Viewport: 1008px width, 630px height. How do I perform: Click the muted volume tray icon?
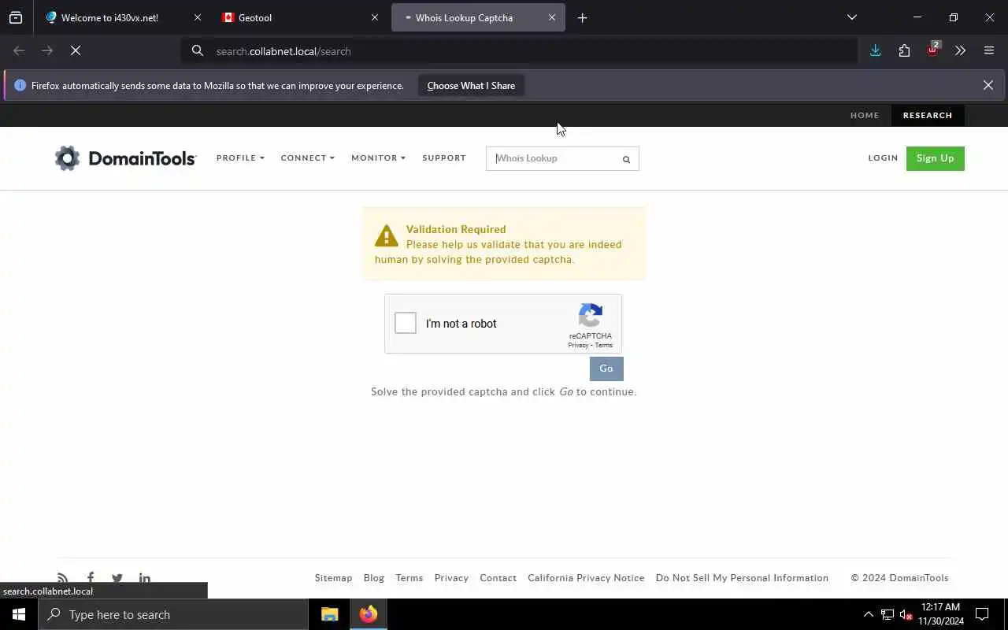click(906, 614)
